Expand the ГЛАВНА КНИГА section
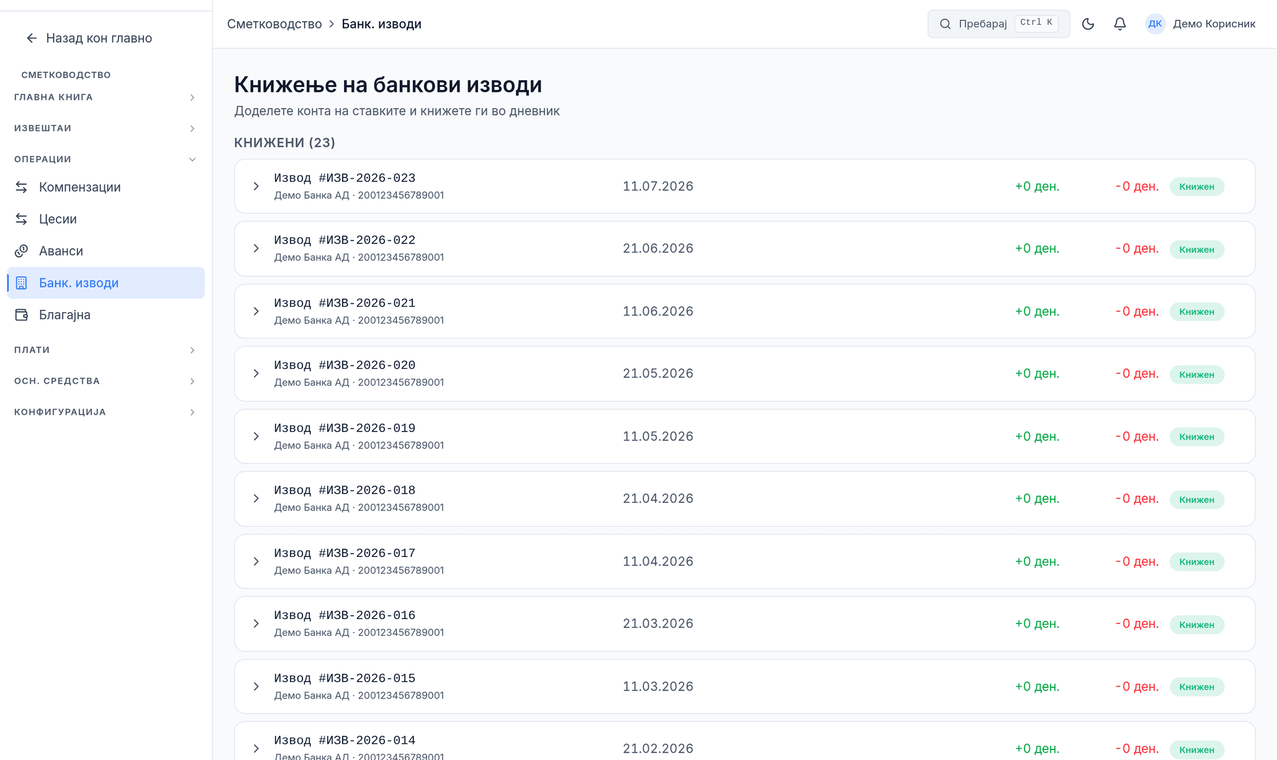 point(106,97)
